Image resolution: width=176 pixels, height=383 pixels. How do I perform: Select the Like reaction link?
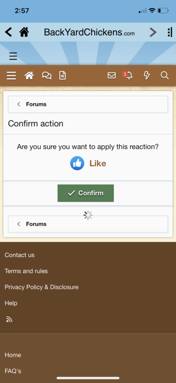click(x=98, y=163)
